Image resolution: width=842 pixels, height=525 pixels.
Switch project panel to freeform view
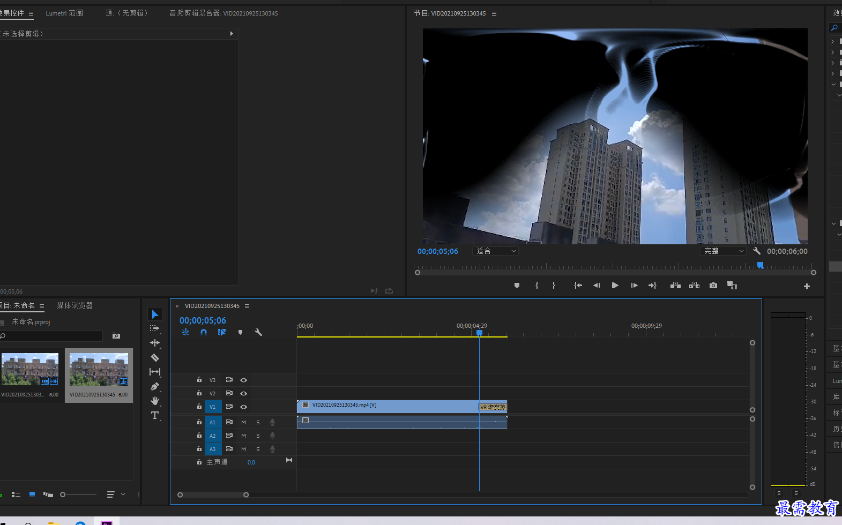pos(48,494)
